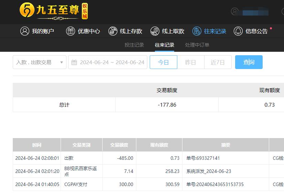The height and width of the screenshot is (195, 284).
Task: Click the 往来记录 records icon
Action: click(x=197, y=31)
